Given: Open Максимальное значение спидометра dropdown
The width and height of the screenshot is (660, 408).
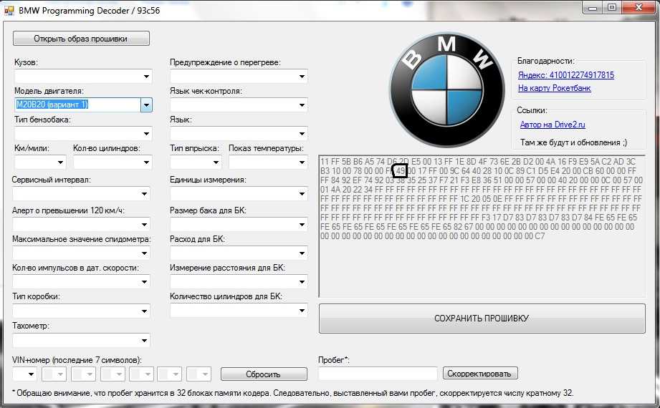Looking at the screenshot, I should coord(81,253).
